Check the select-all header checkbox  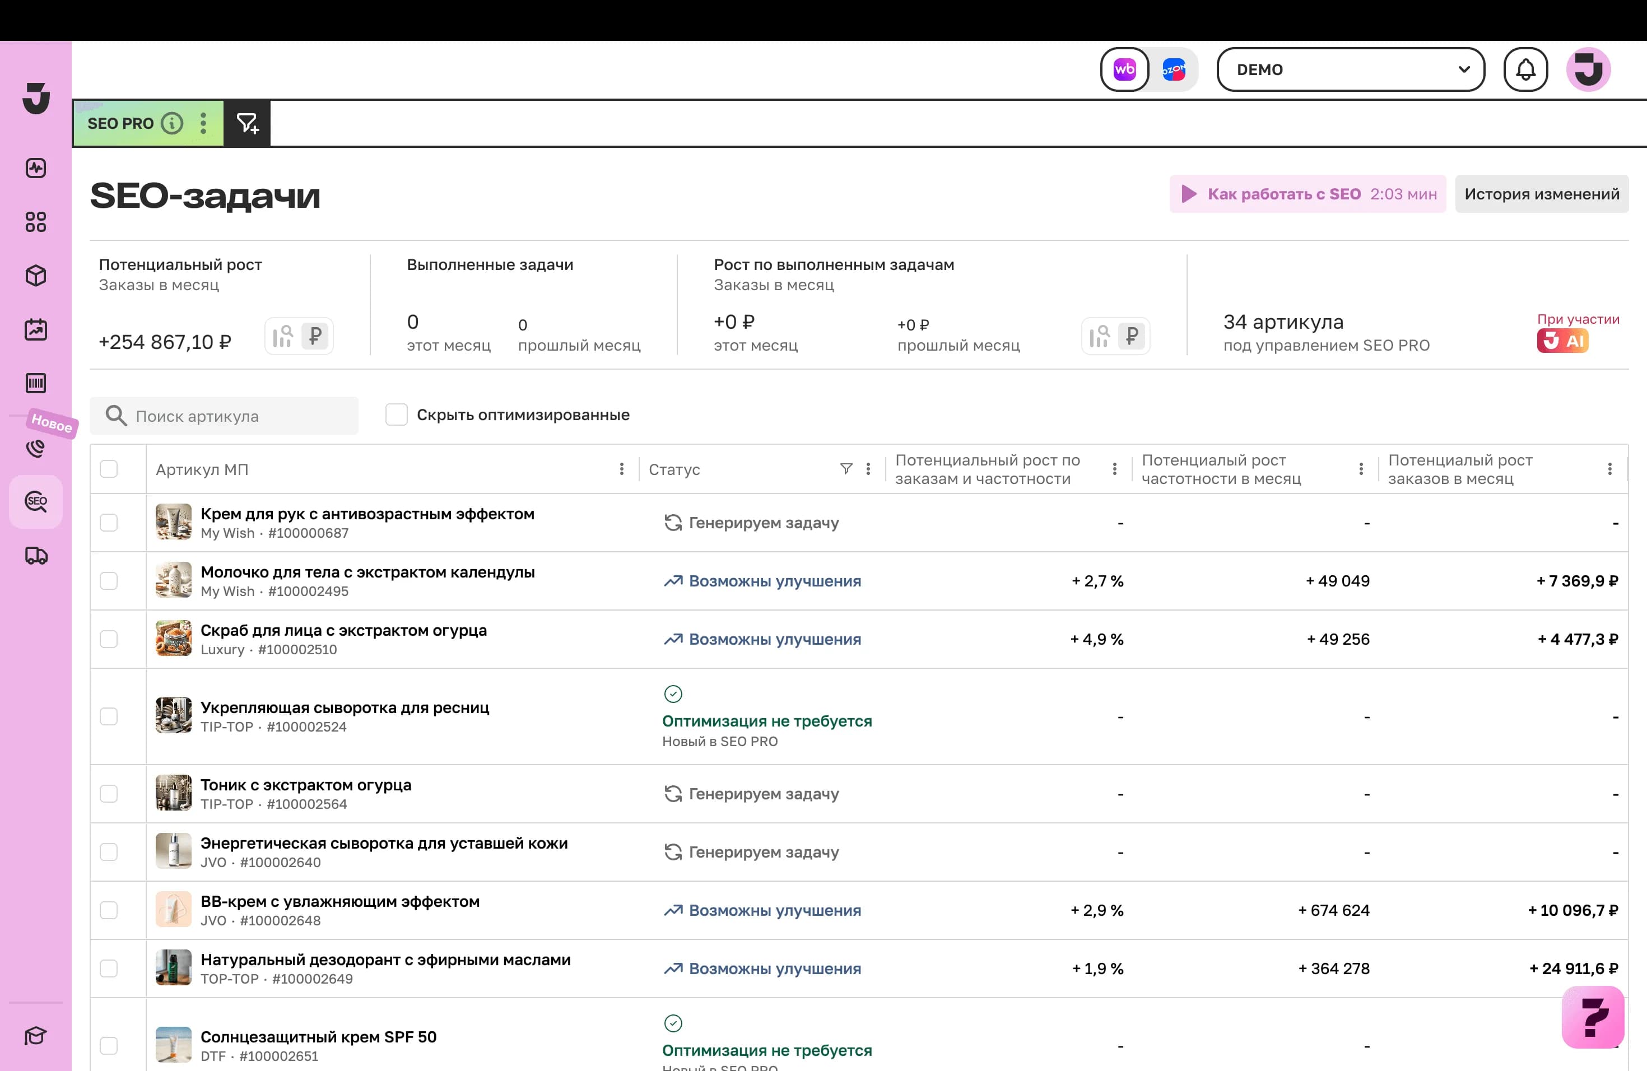[109, 469]
